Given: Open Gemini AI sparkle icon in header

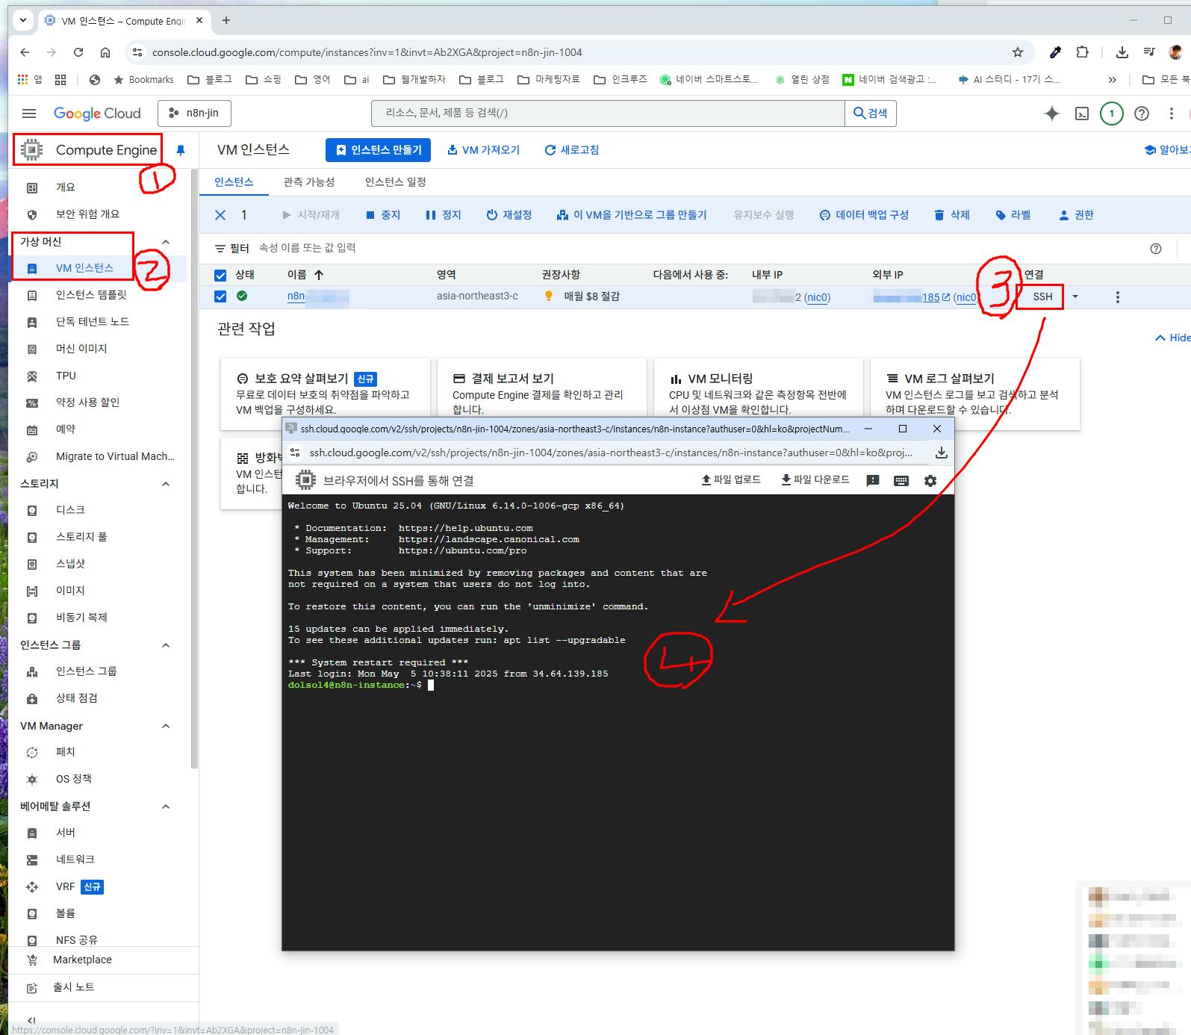Looking at the screenshot, I should coord(1051,114).
